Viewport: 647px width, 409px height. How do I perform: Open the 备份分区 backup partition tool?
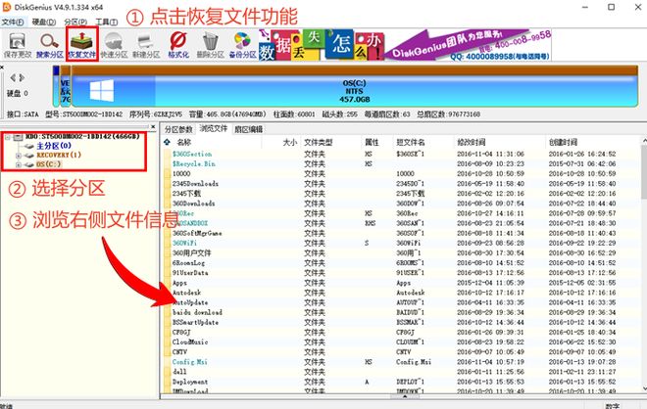click(243, 44)
